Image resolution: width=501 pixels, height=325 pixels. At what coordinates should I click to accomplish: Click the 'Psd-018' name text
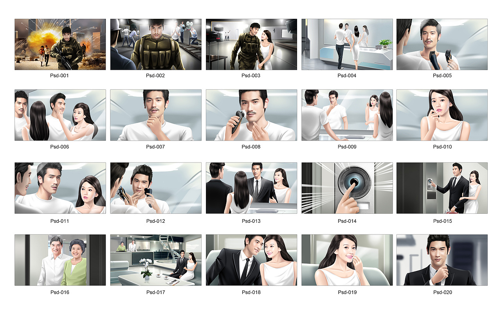(251, 292)
